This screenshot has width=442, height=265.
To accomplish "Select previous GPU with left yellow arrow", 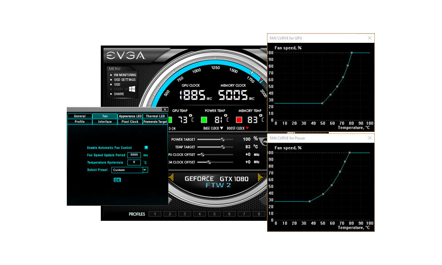I will pyautogui.click(x=171, y=178).
